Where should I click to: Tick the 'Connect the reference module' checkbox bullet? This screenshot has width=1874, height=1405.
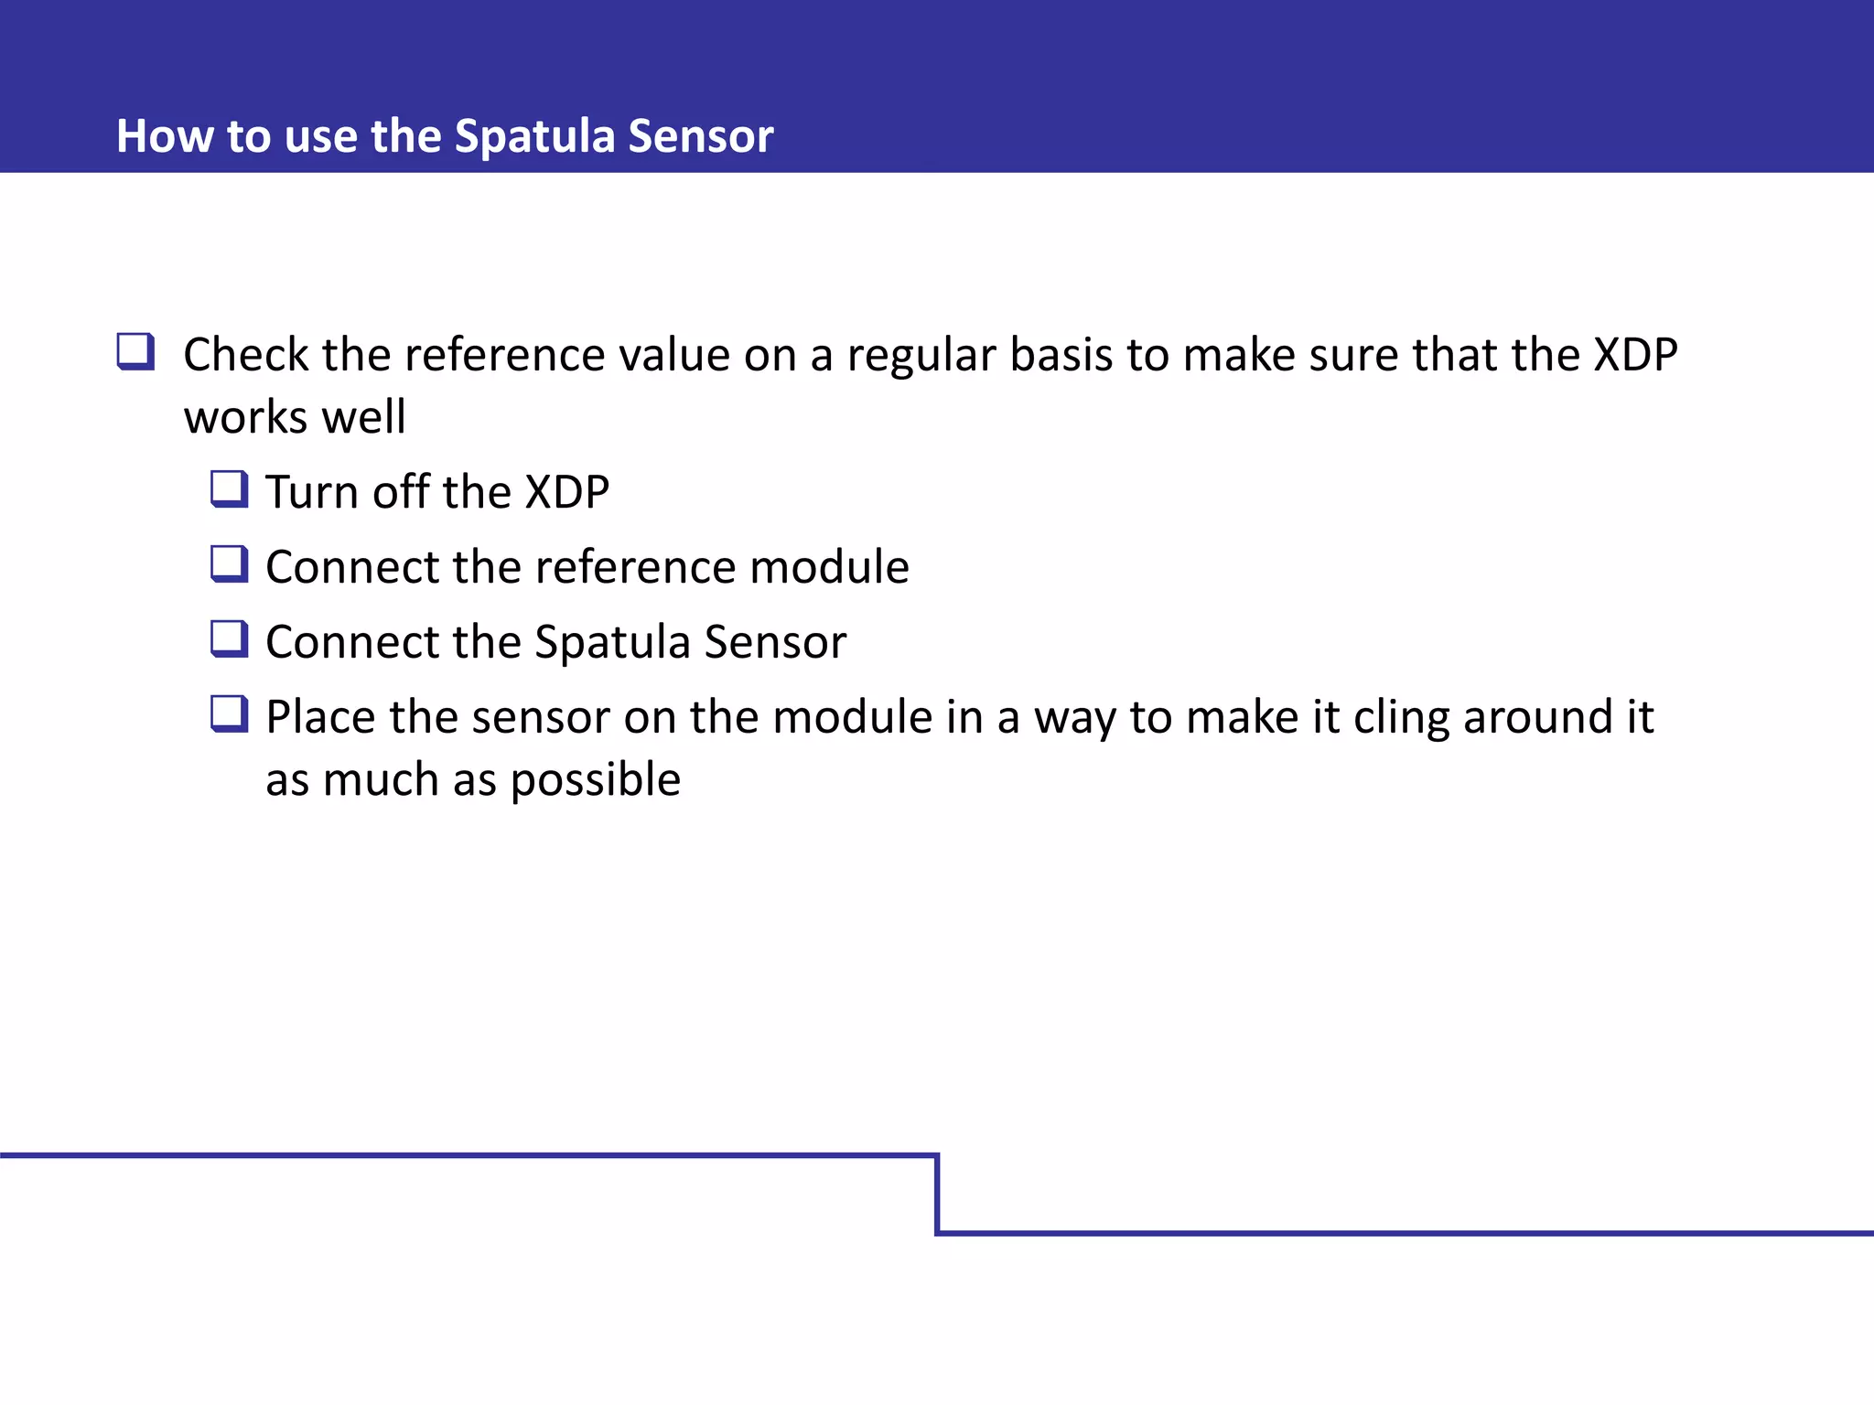pyautogui.click(x=229, y=564)
